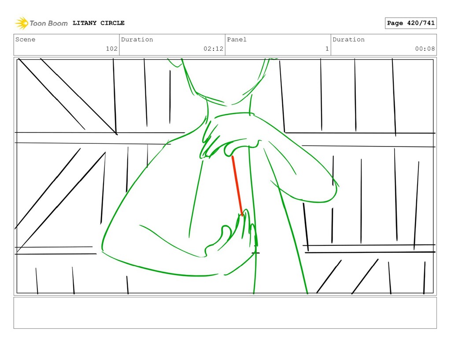The width and height of the screenshot is (451, 349).
Task: Click the Toon Boom logo
Action: (41, 23)
